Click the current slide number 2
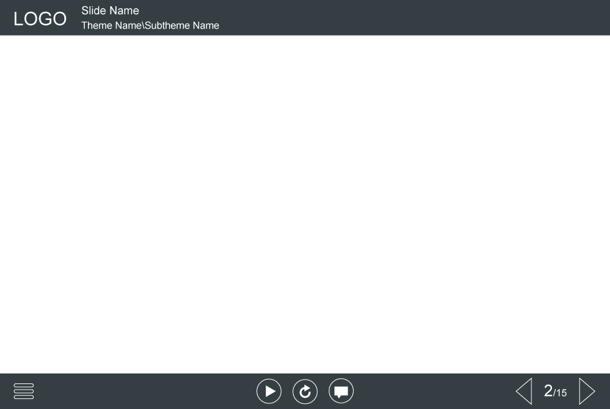This screenshot has height=409, width=610. click(548, 391)
